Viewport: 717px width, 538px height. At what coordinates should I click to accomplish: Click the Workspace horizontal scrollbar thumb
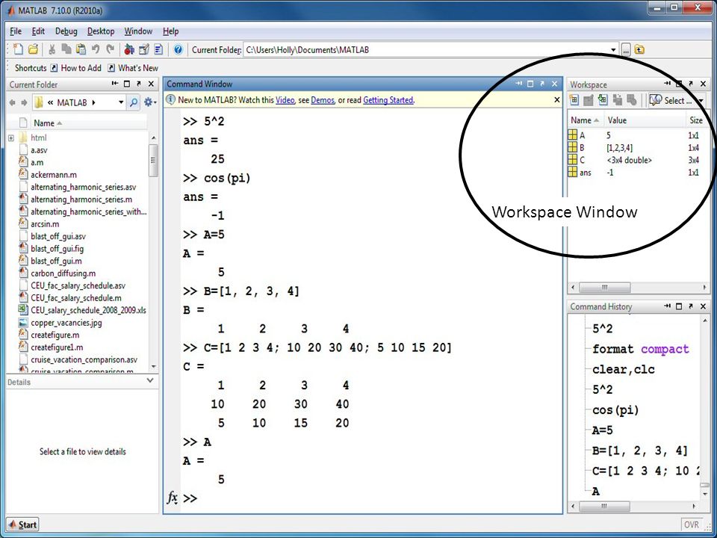pyautogui.click(x=604, y=287)
